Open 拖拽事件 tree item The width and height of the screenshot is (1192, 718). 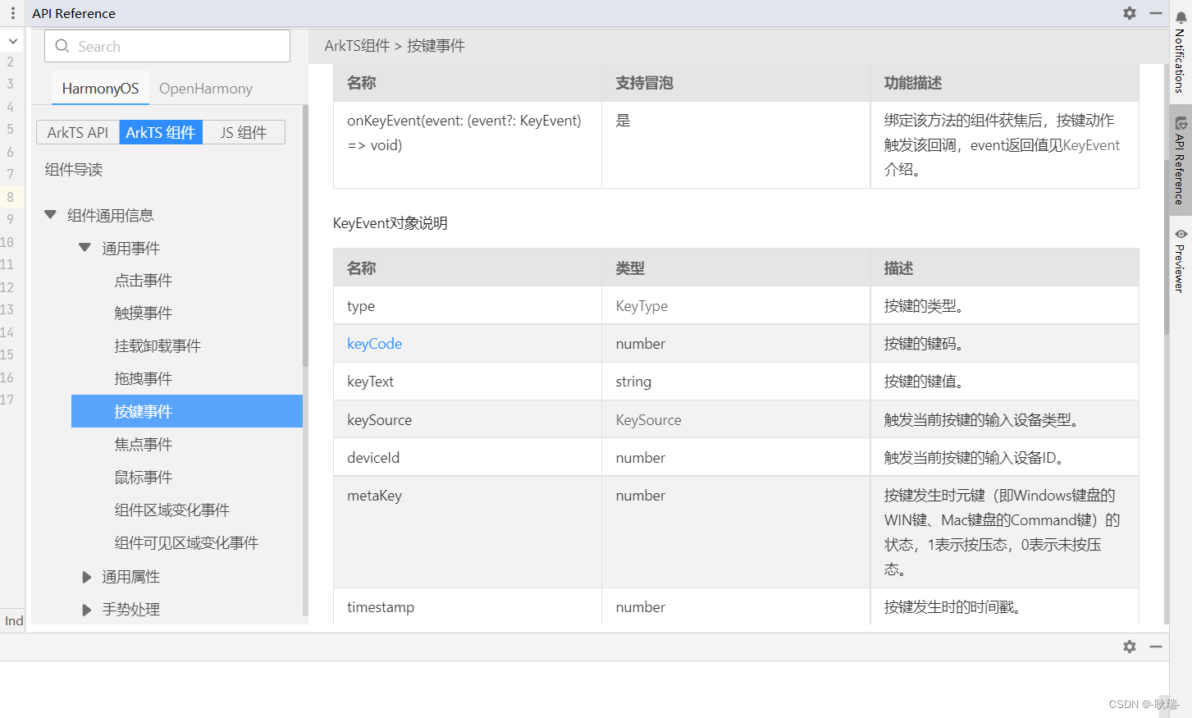(x=144, y=379)
